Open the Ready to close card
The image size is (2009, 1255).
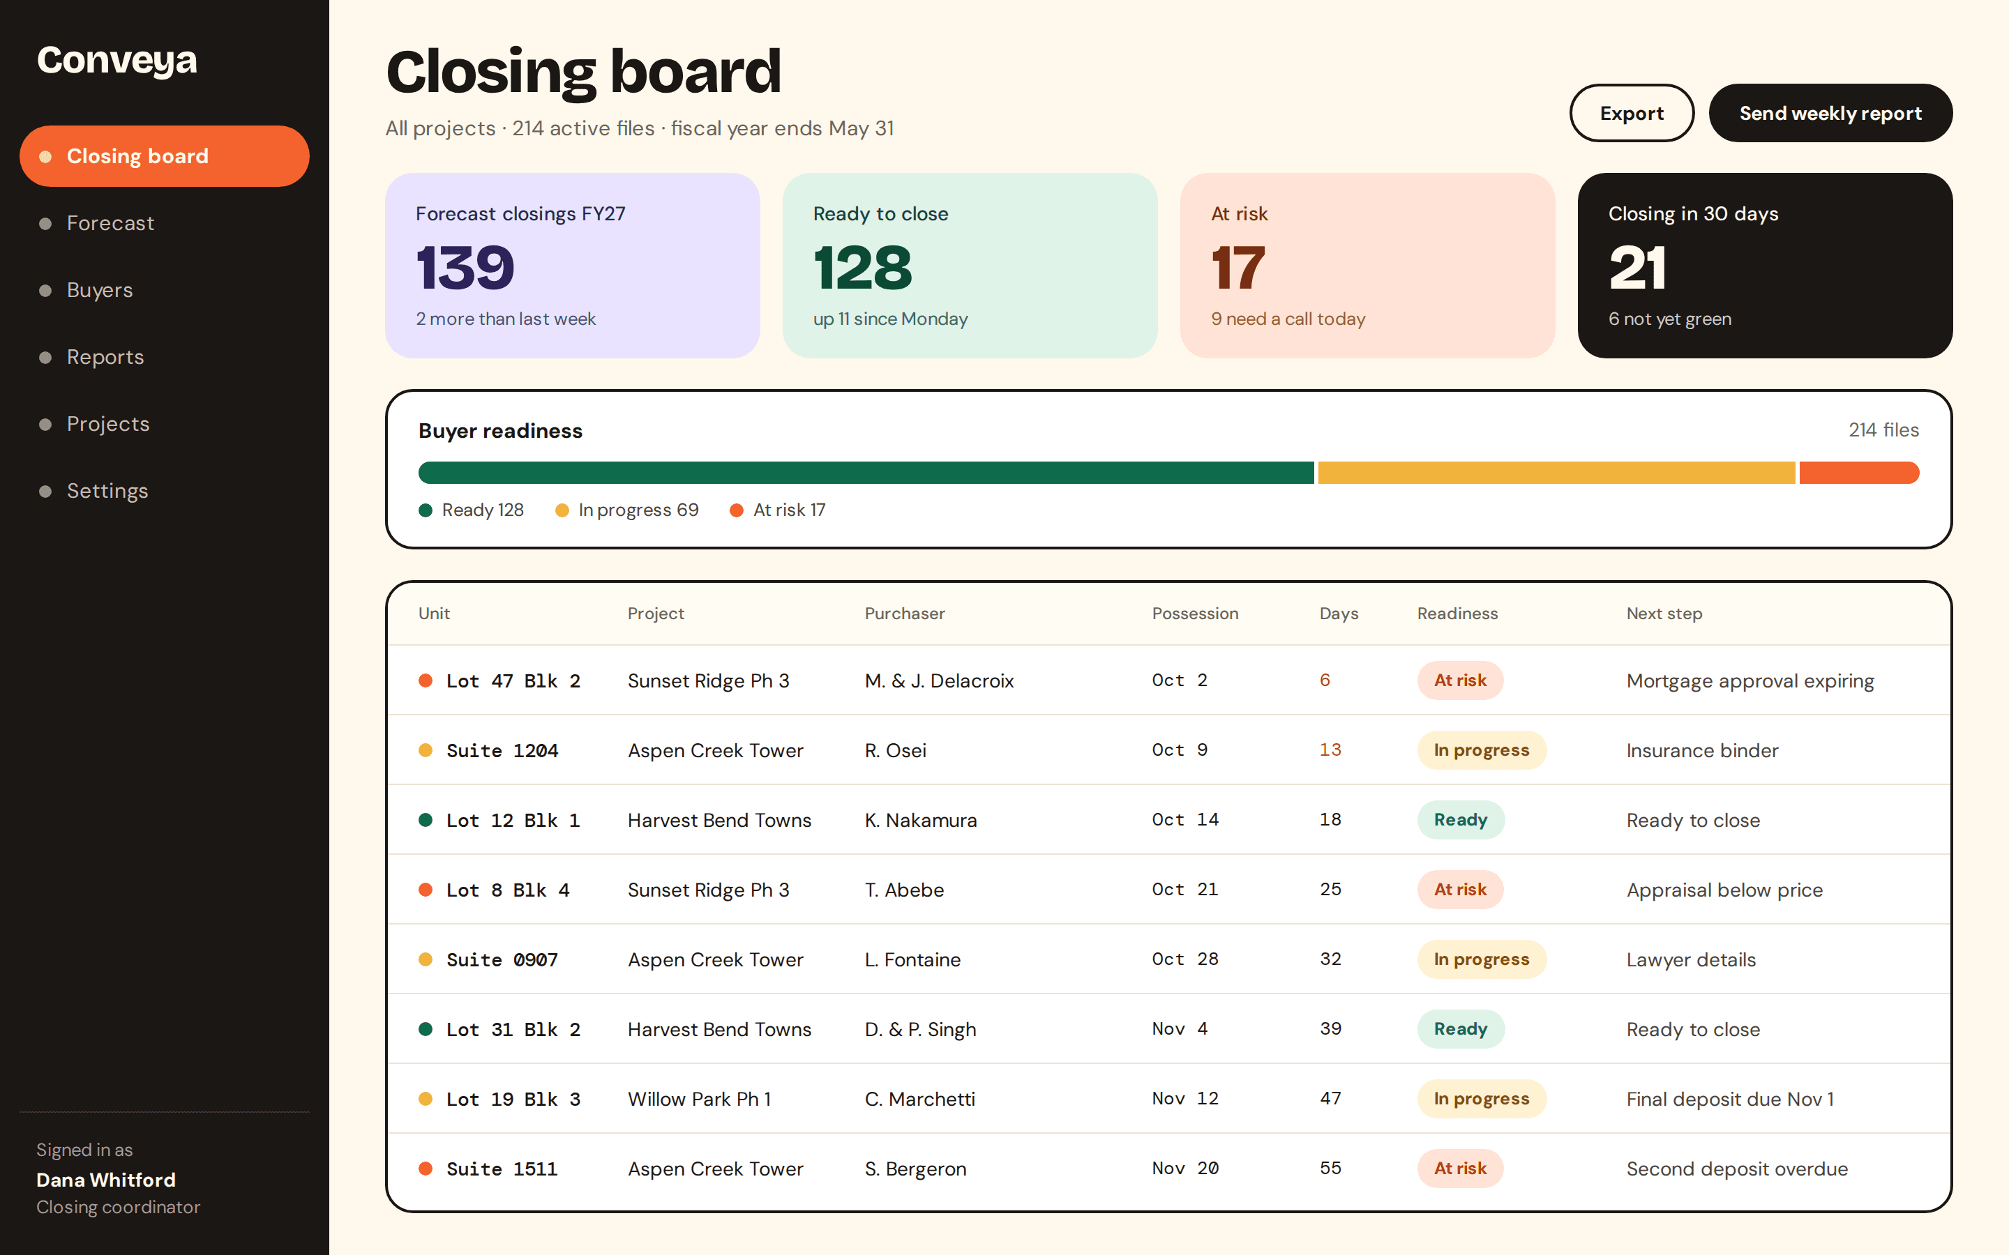click(970, 266)
